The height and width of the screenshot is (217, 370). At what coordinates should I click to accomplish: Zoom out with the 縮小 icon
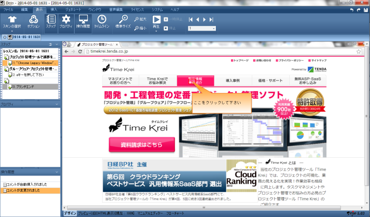pyautogui.click(x=140, y=28)
